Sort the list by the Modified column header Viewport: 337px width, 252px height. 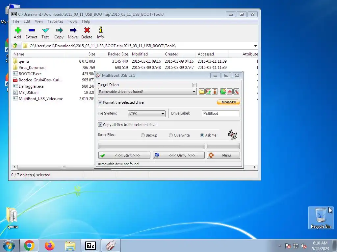tap(146, 54)
